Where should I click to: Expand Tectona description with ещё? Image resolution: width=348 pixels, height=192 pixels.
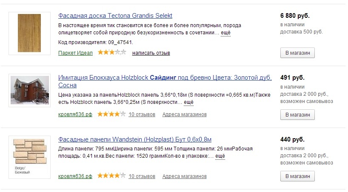point(225,33)
